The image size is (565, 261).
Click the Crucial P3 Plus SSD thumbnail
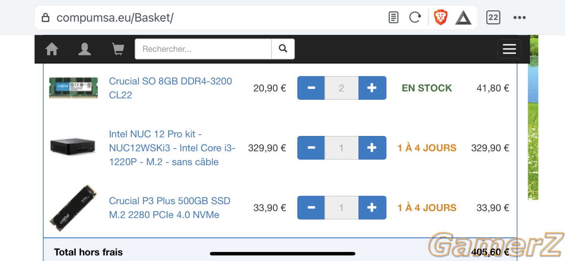[x=73, y=208]
